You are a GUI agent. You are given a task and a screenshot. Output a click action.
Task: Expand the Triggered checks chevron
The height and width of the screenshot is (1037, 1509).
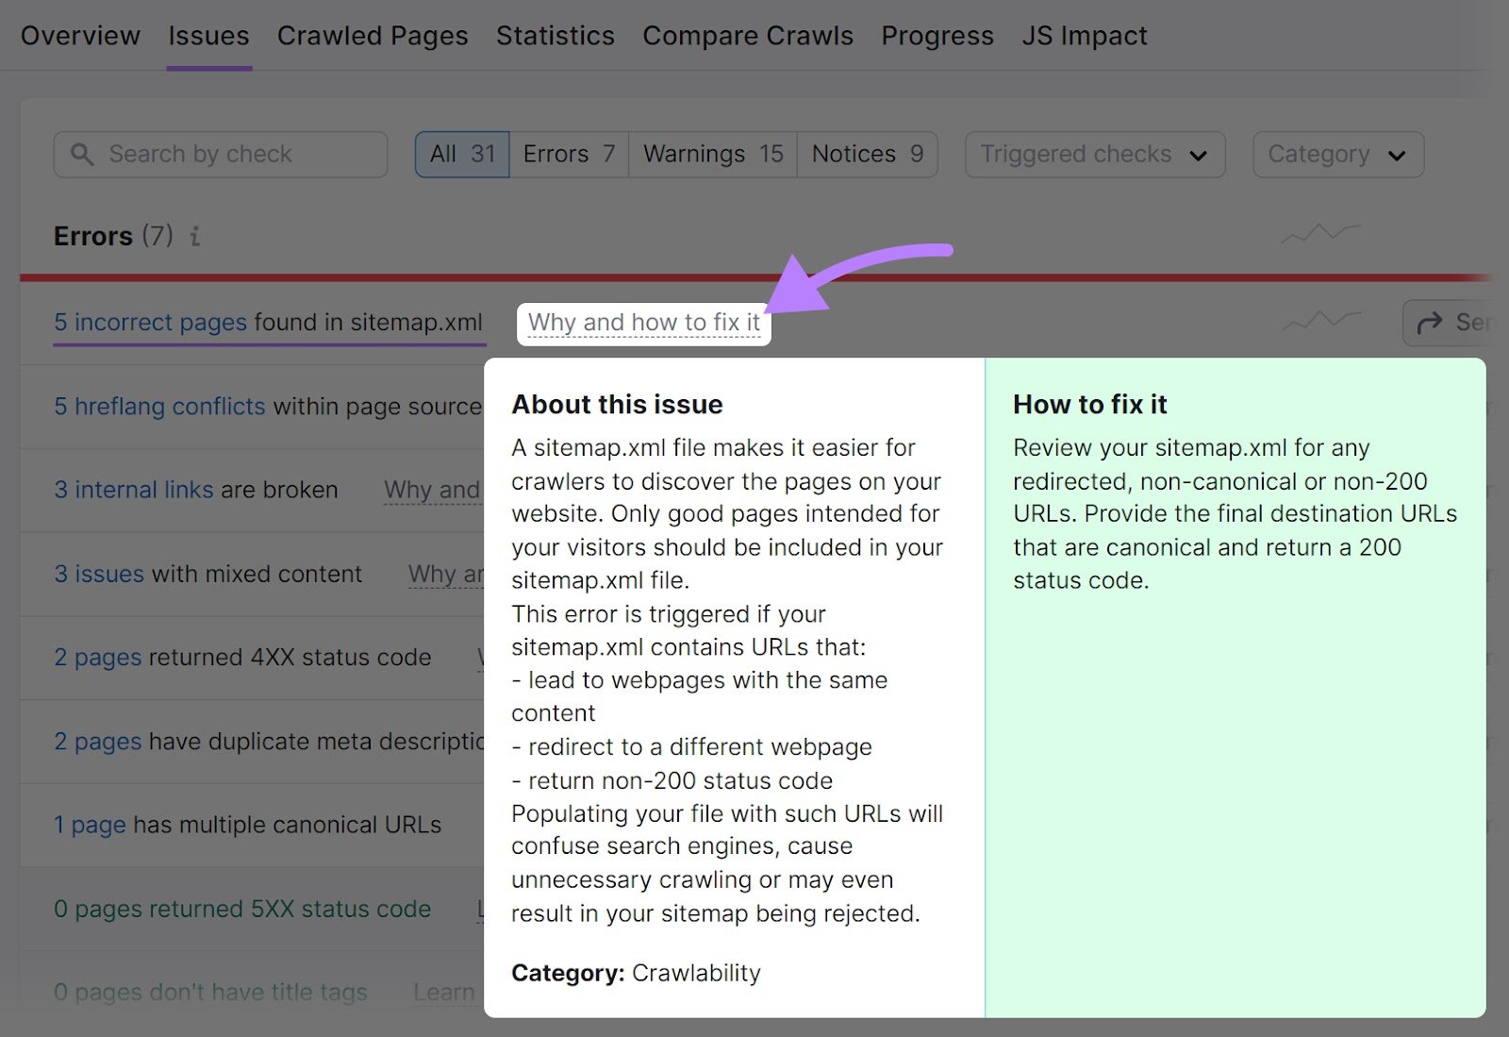tap(1199, 155)
